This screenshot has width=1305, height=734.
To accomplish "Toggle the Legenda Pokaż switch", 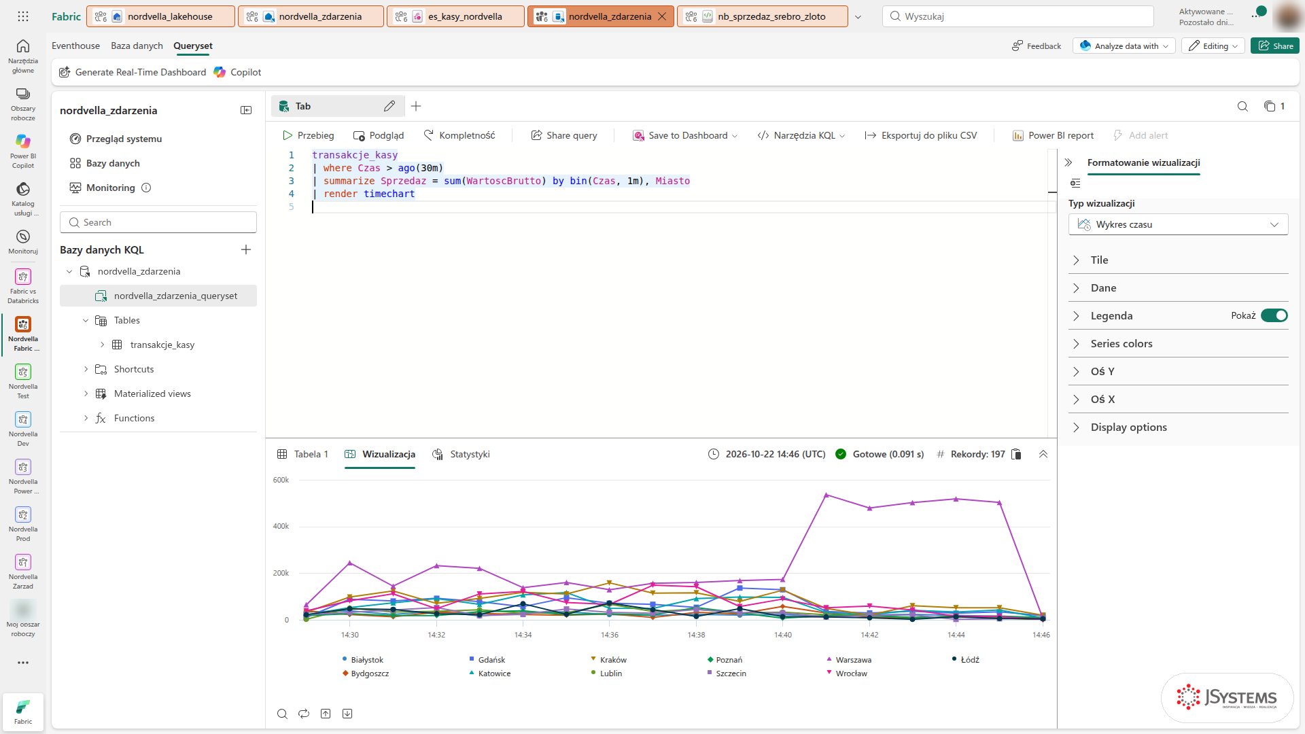I will click(x=1274, y=315).
